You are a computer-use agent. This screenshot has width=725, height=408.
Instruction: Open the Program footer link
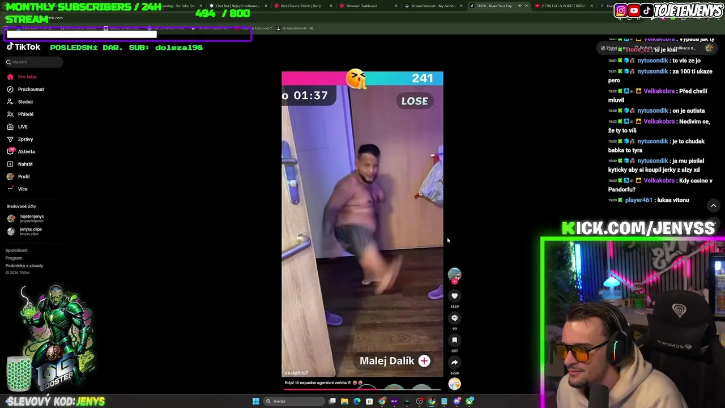[x=14, y=258]
